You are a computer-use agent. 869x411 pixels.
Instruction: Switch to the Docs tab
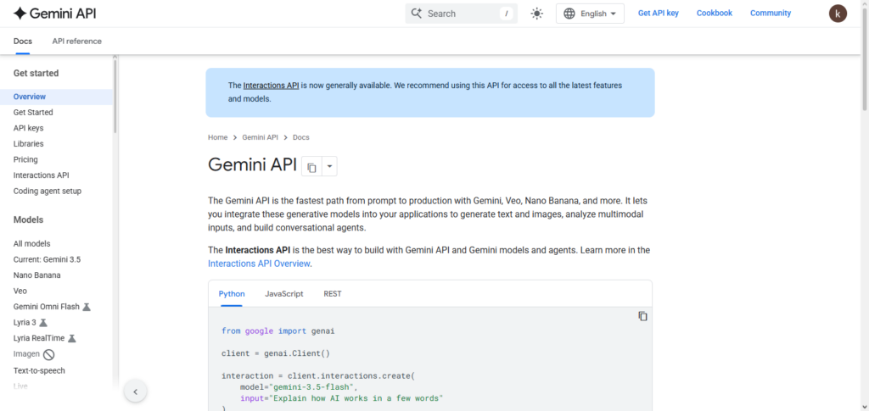pyautogui.click(x=23, y=41)
